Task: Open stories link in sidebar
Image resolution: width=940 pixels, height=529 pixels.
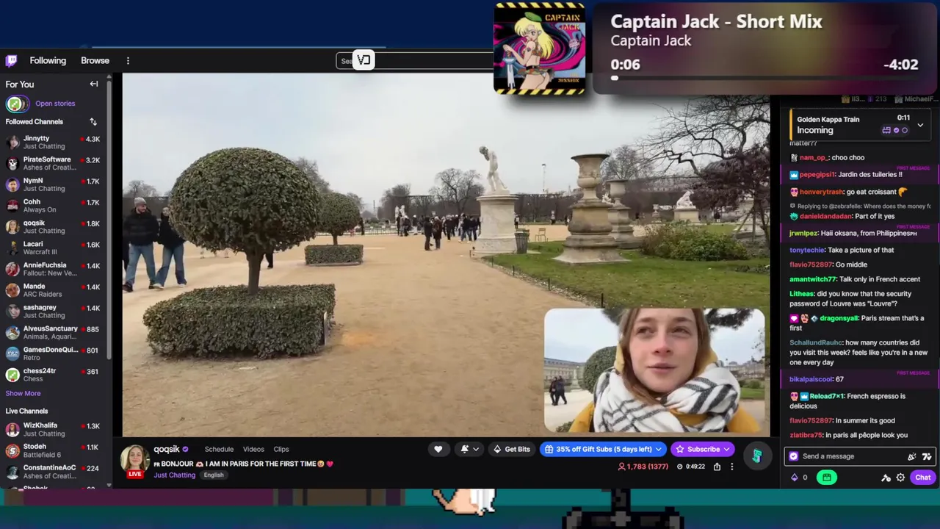Action: tap(55, 104)
